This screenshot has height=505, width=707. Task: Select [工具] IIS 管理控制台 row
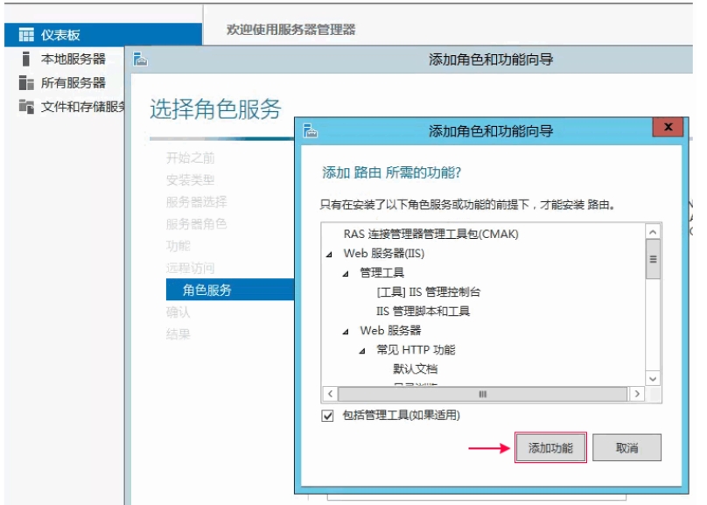click(429, 291)
